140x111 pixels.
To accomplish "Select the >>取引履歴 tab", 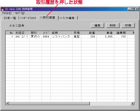I will [x=48, y=18].
